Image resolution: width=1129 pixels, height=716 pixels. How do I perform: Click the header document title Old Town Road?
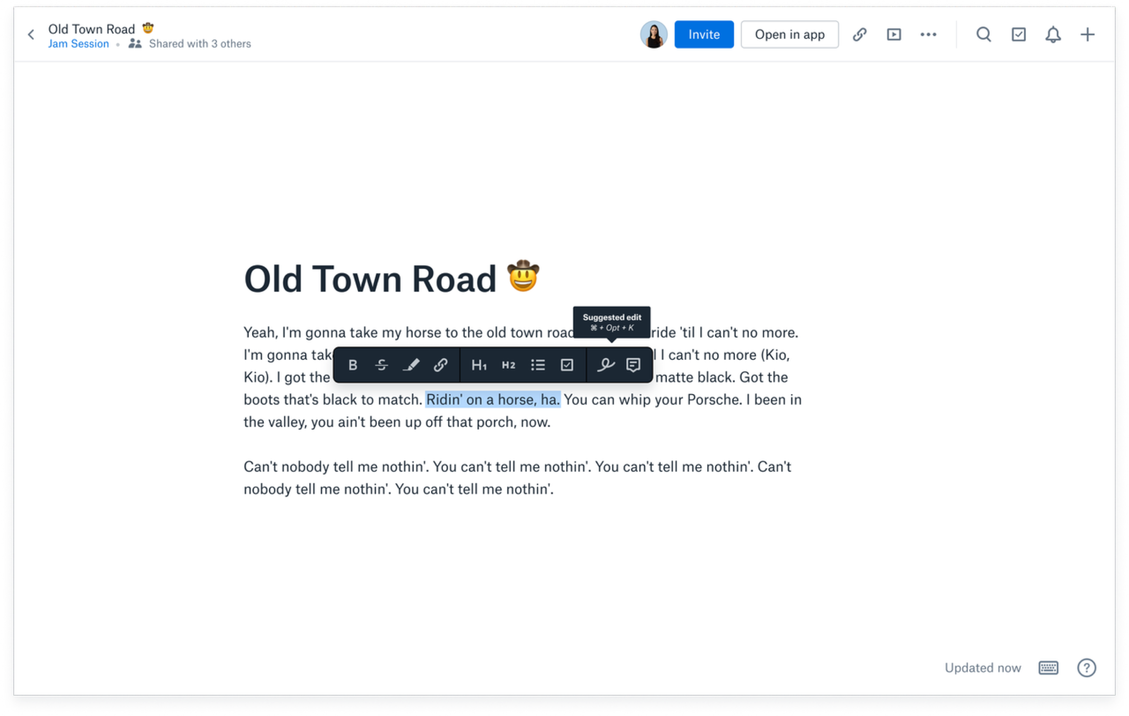tap(91, 29)
